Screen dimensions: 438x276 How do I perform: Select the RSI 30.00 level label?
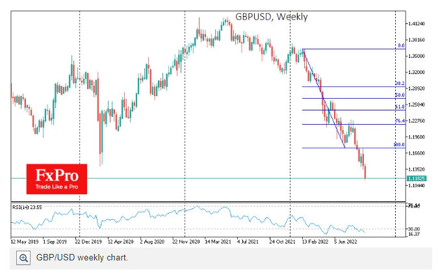[414, 229]
